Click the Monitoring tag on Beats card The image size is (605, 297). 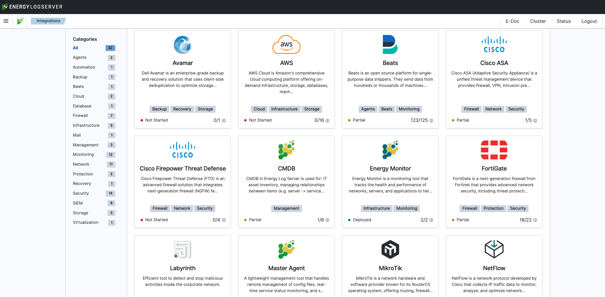point(409,109)
